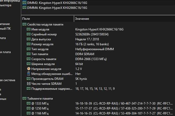Click the icon beside '@ 1166 МГц'
175x116 pixels.
(29, 113)
